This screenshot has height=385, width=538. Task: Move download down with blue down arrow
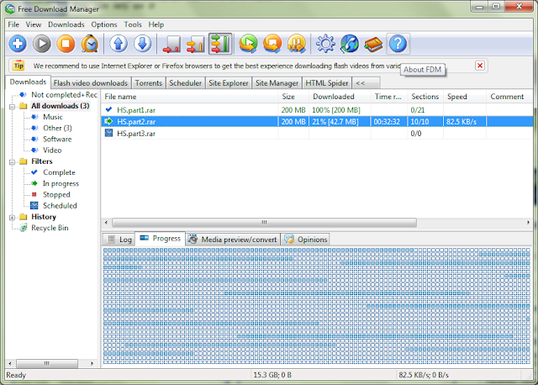tap(142, 44)
